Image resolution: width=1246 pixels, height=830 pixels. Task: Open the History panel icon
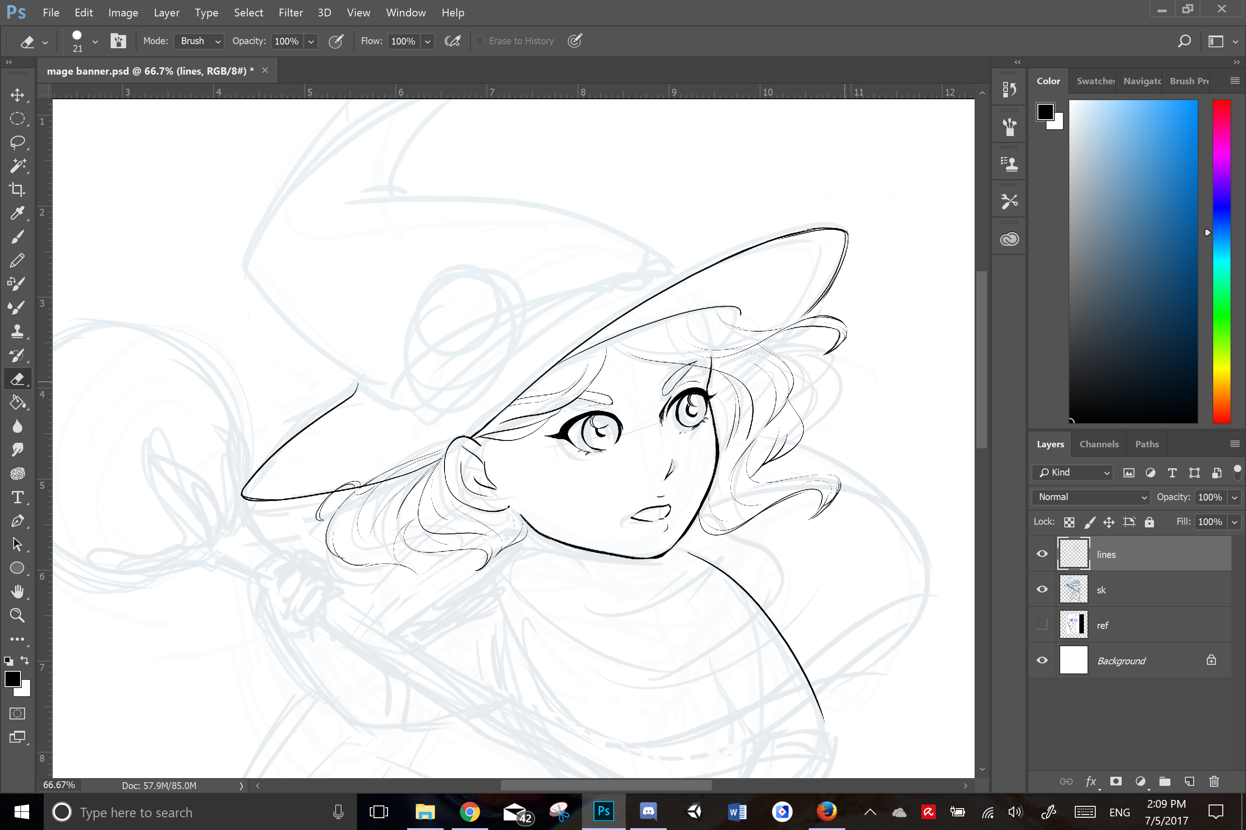tap(1009, 90)
